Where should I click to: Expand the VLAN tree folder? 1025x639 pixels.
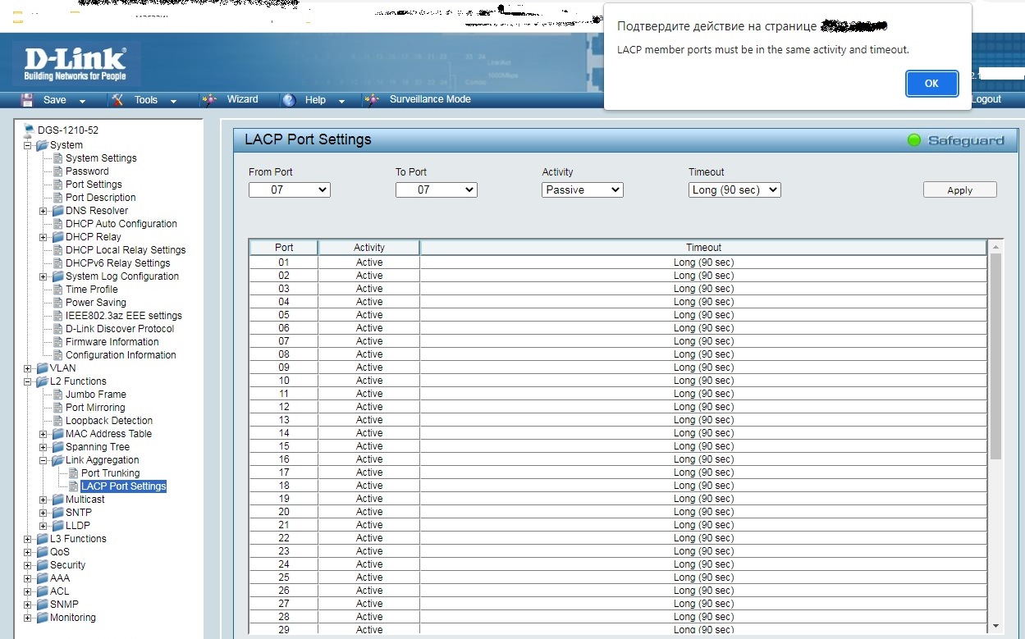pyautogui.click(x=29, y=368)
